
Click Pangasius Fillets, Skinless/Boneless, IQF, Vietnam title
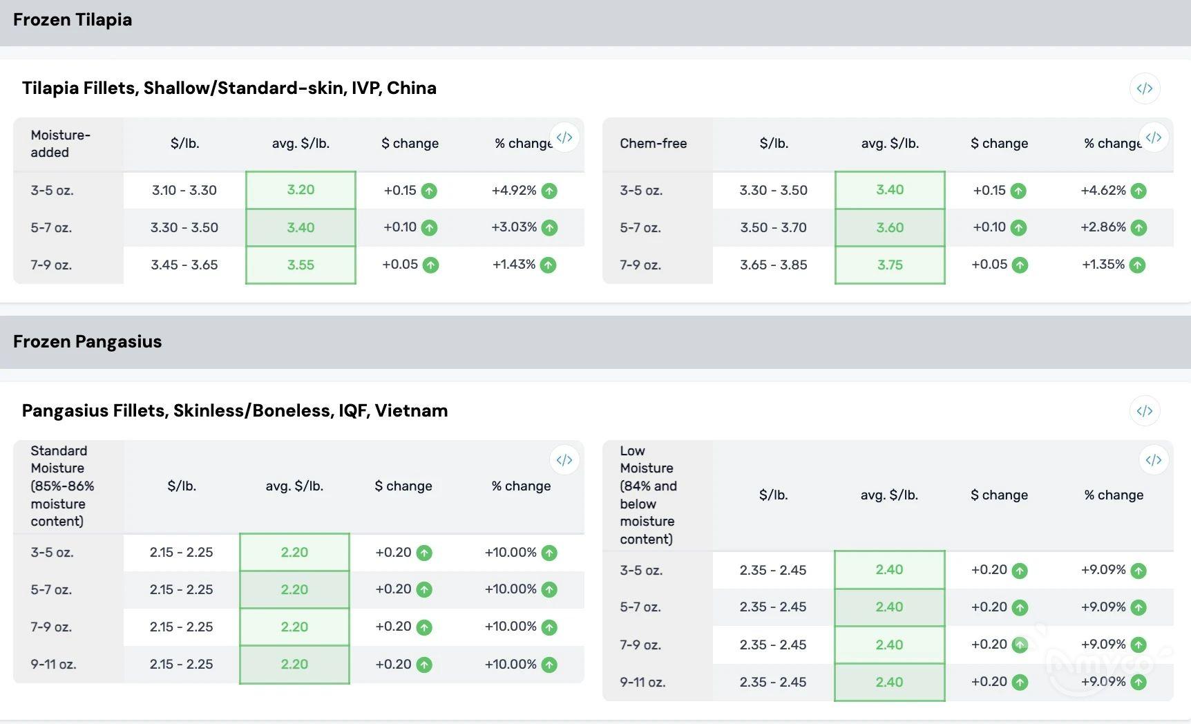pos(234,411)
